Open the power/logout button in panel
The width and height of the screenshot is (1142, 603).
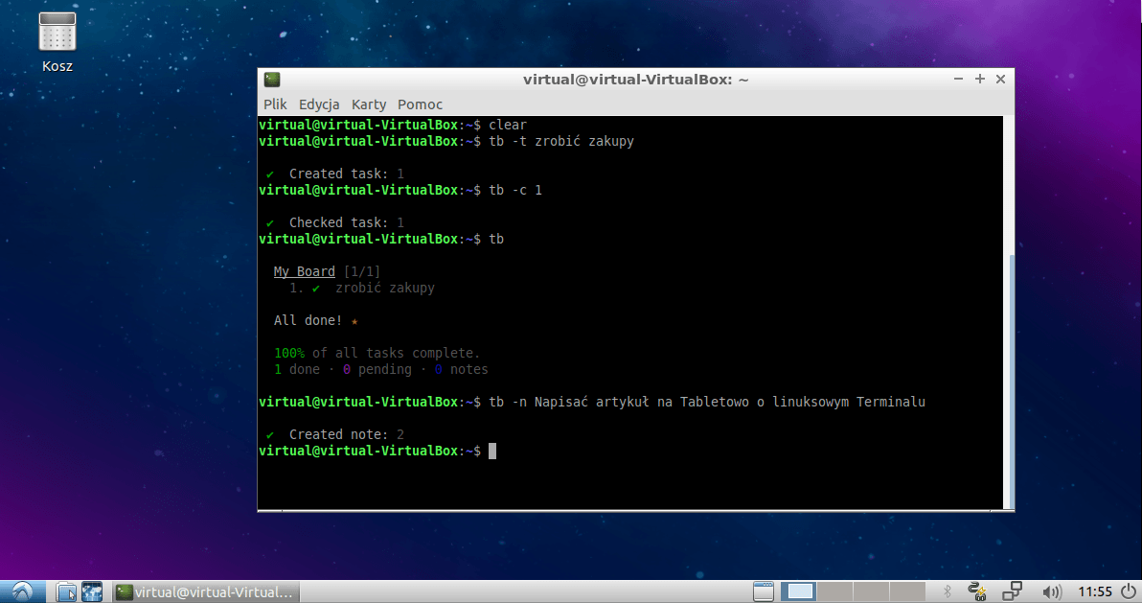[1129, 591]
